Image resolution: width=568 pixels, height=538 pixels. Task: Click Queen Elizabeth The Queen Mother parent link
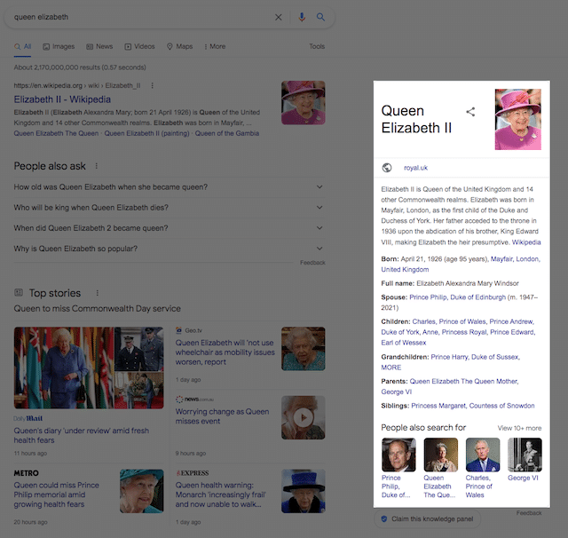point(464,382)
